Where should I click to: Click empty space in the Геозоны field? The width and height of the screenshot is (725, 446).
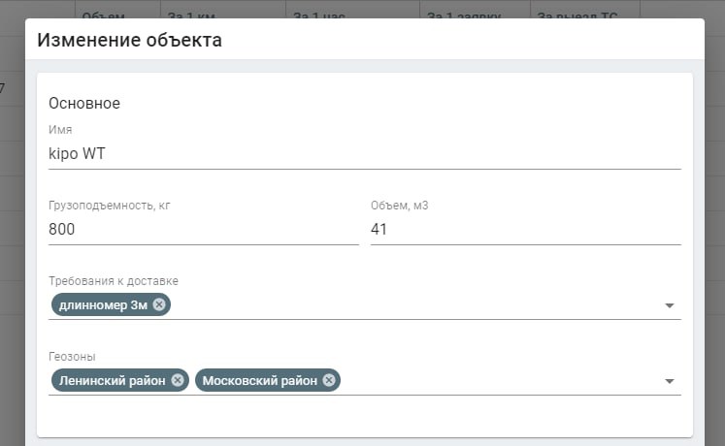click(x=495, y=380)
